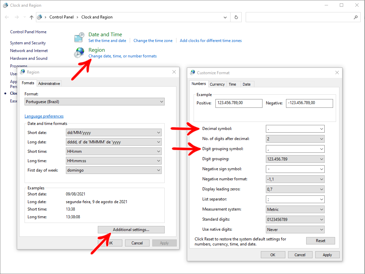Image resolution: width=365 pixels, height=274 pixels.
Task: Click Clock and Region breadcrumb
Action: tap(97, 17)
